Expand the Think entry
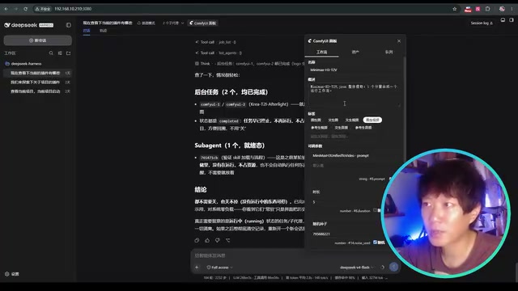The width and height of the screenshot is (518, 291). [249, 64]
